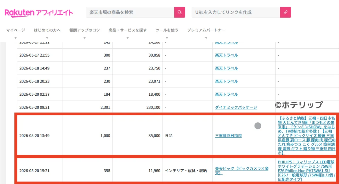
Task: Open 楽天トラベル link in 2026-05-18 14:49 row
Action: (x=226, y=68)
